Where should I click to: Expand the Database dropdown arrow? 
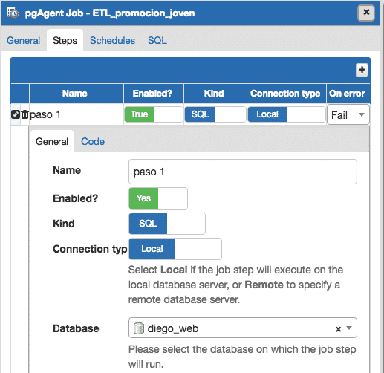[x=349, y=328]
